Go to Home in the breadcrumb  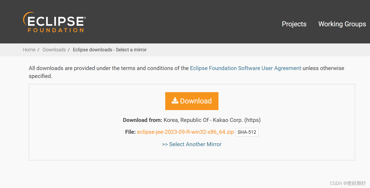29,50
